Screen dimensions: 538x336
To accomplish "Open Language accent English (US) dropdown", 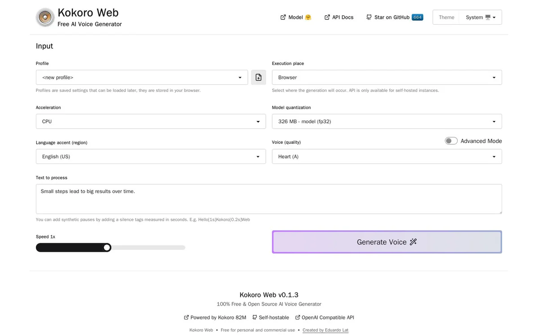I will click(x=151, y=156).
